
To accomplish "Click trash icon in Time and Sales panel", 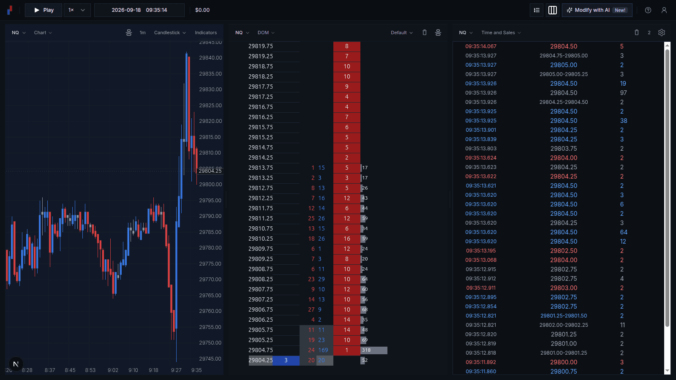I will 637,33.
